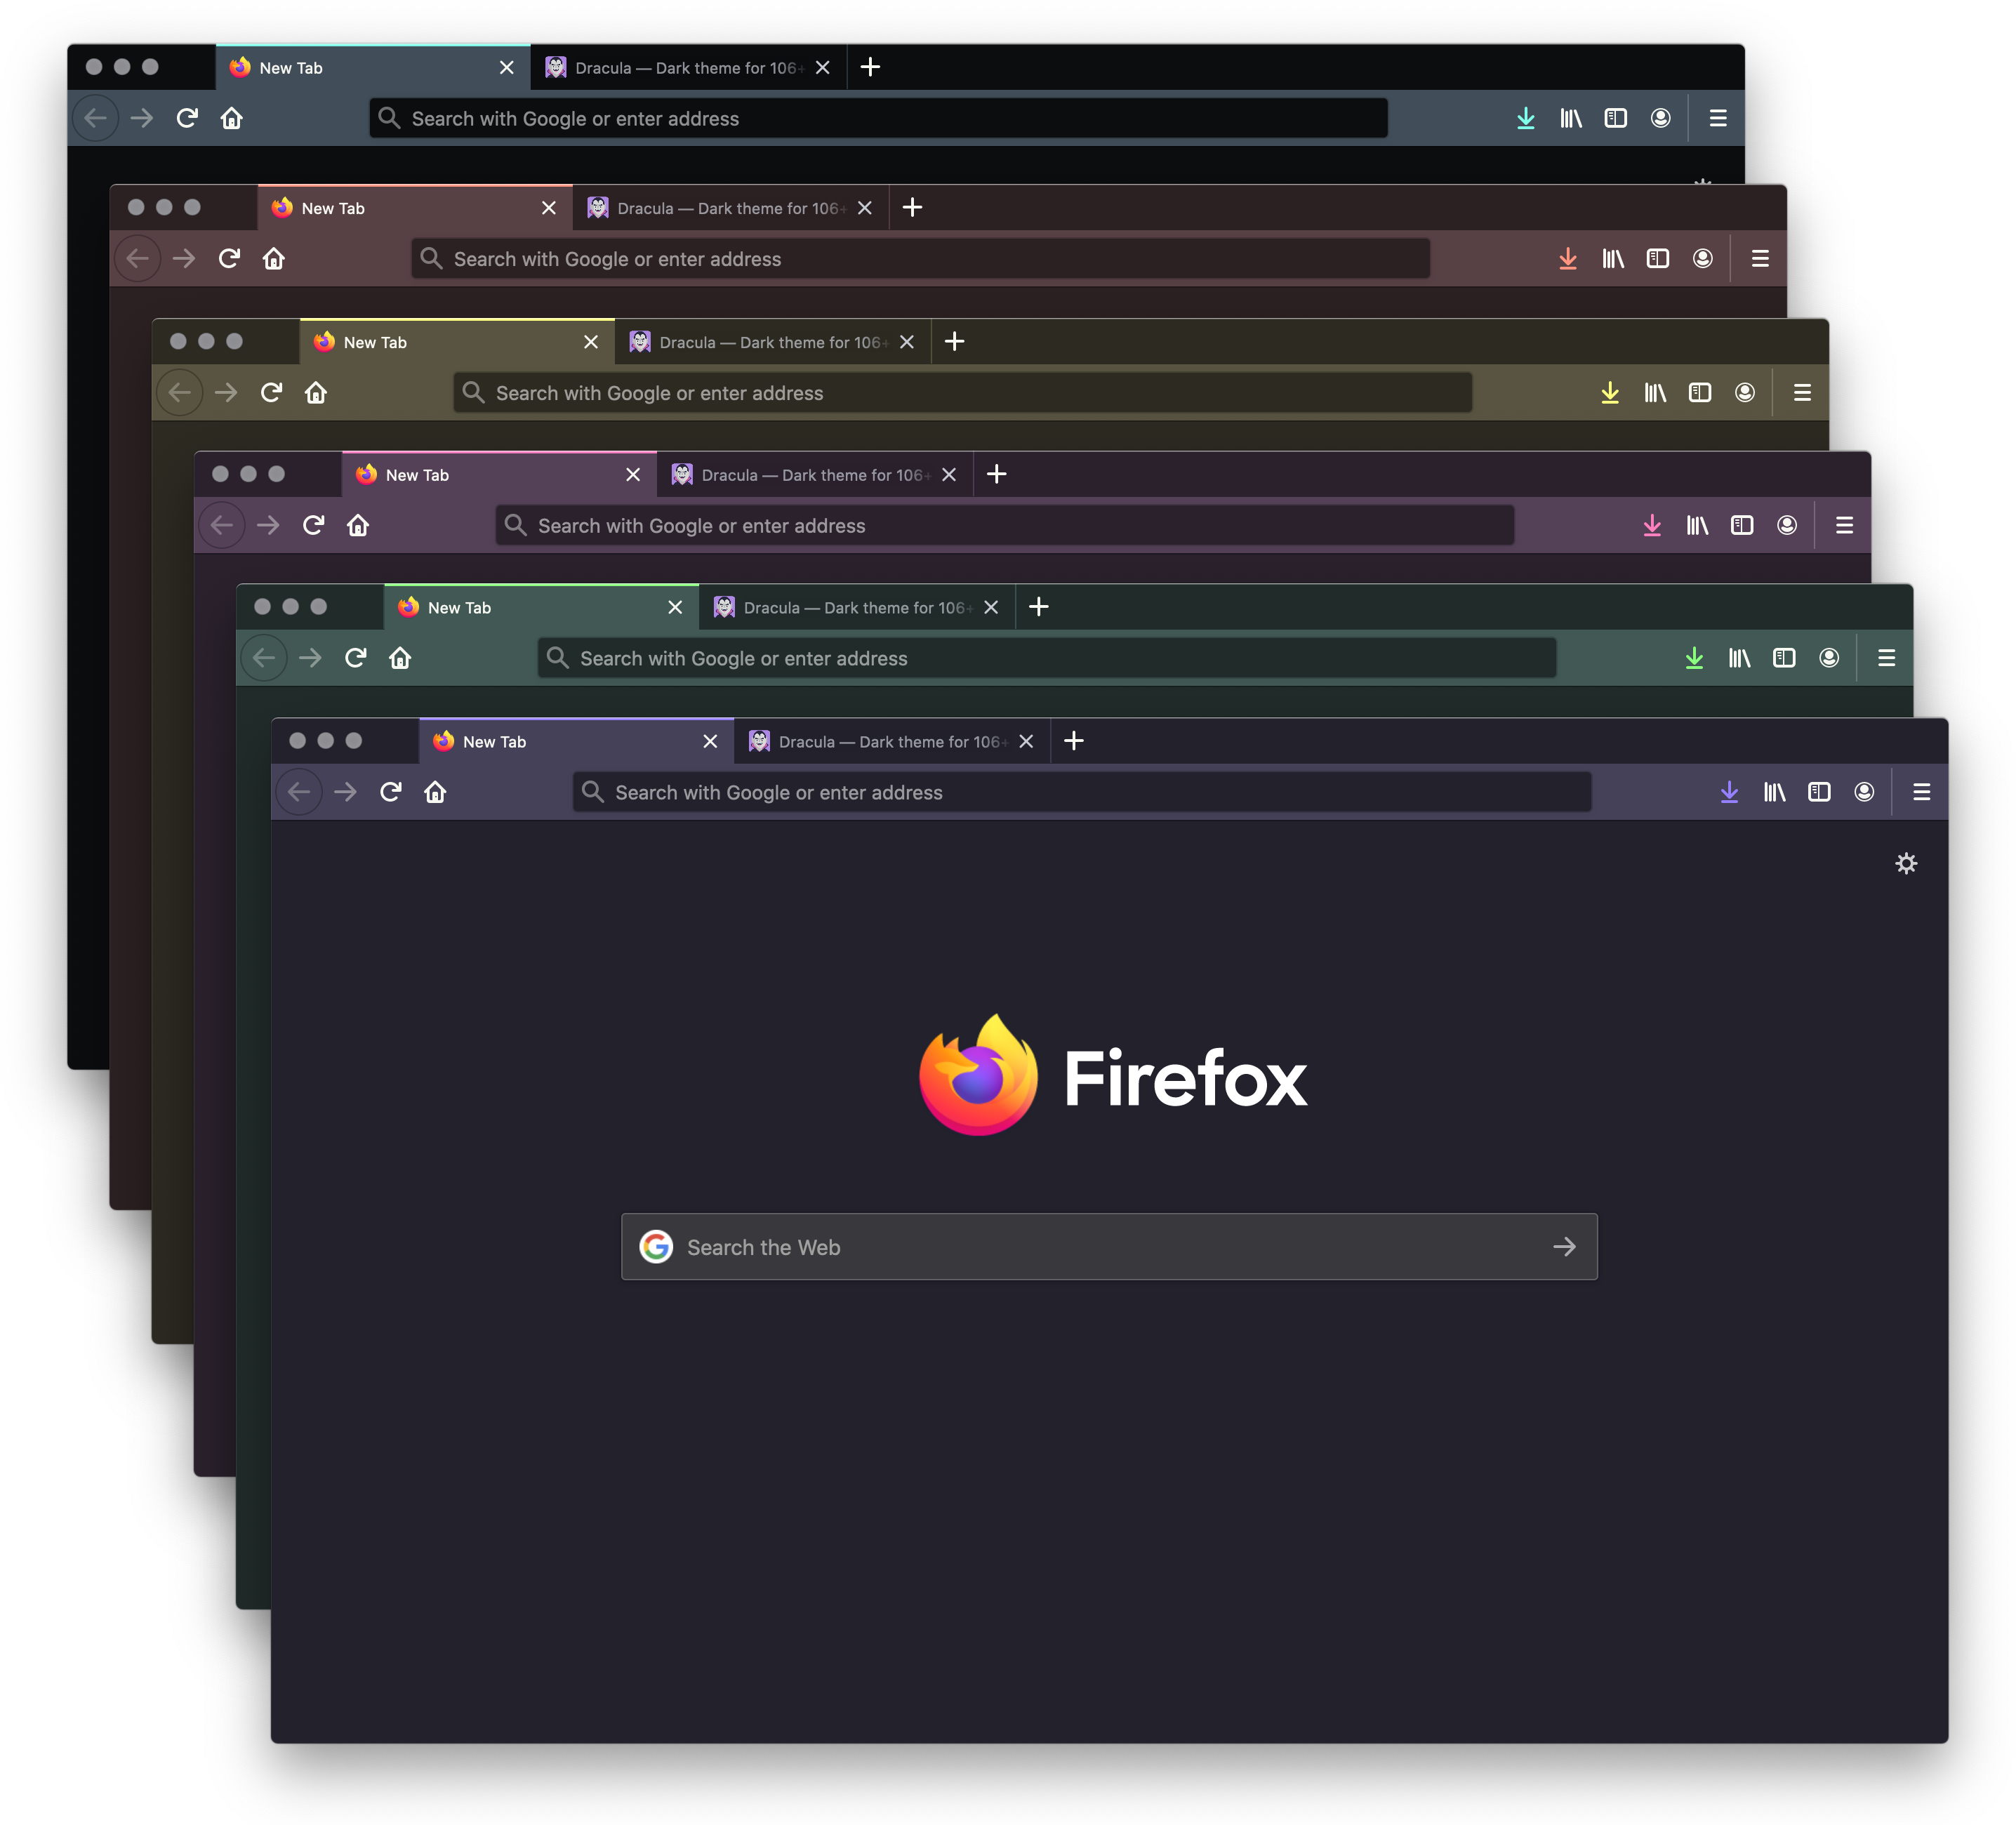Open hamburger menu in the red-brown window
The width and height of the screenshot is (2016, 1825).
[1760, 259]
